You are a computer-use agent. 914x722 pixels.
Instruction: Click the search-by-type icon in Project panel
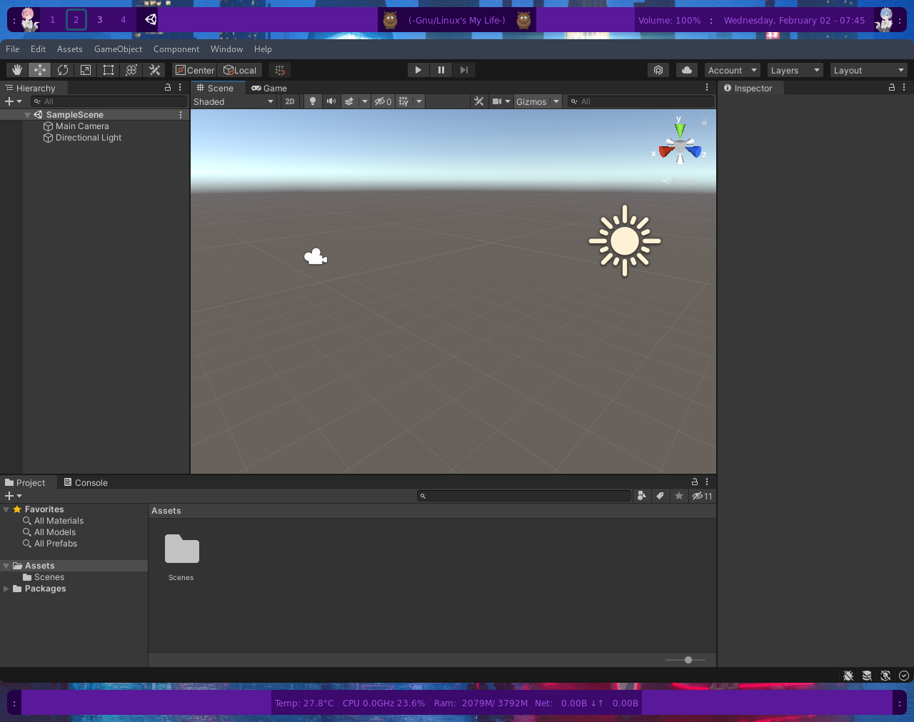642,496
